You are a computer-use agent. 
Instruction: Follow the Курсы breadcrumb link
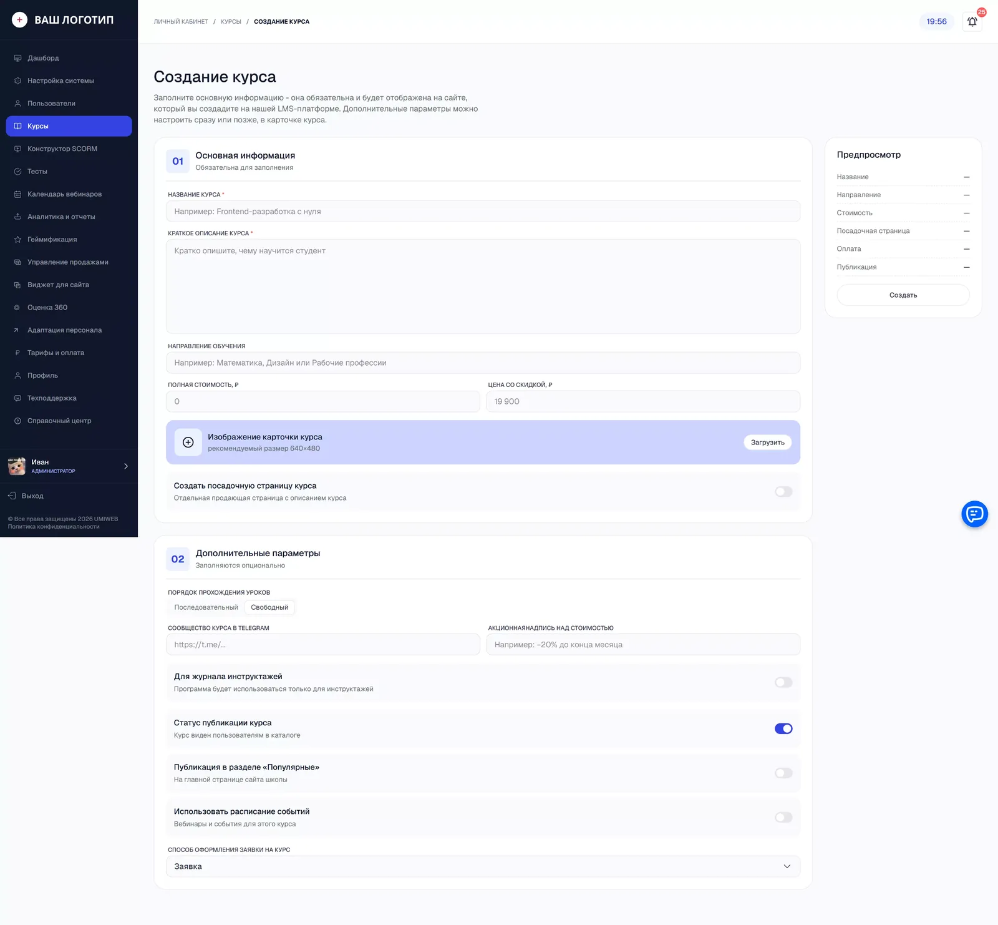231,22
